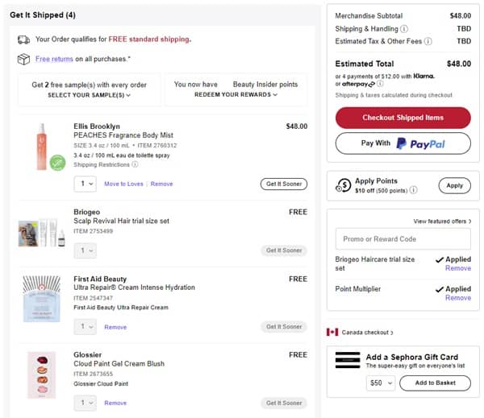
Task: Click the Free returns link
Action: point(54,59)
